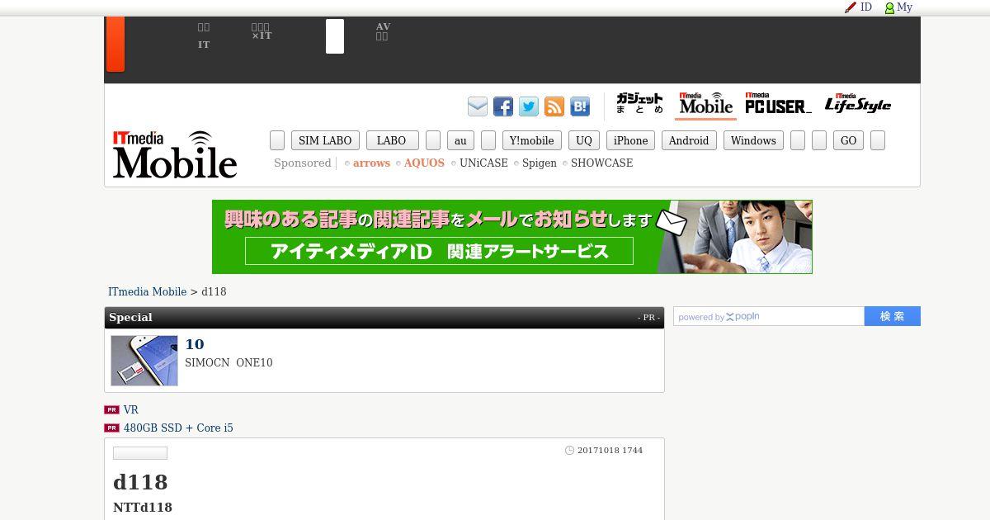
Task: Click the ID login pencil icon
Action: [858, 7]
